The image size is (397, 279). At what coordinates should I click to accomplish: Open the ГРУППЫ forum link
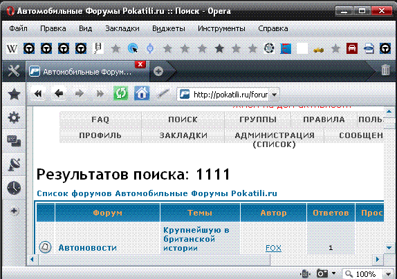(x=258, y=119)
